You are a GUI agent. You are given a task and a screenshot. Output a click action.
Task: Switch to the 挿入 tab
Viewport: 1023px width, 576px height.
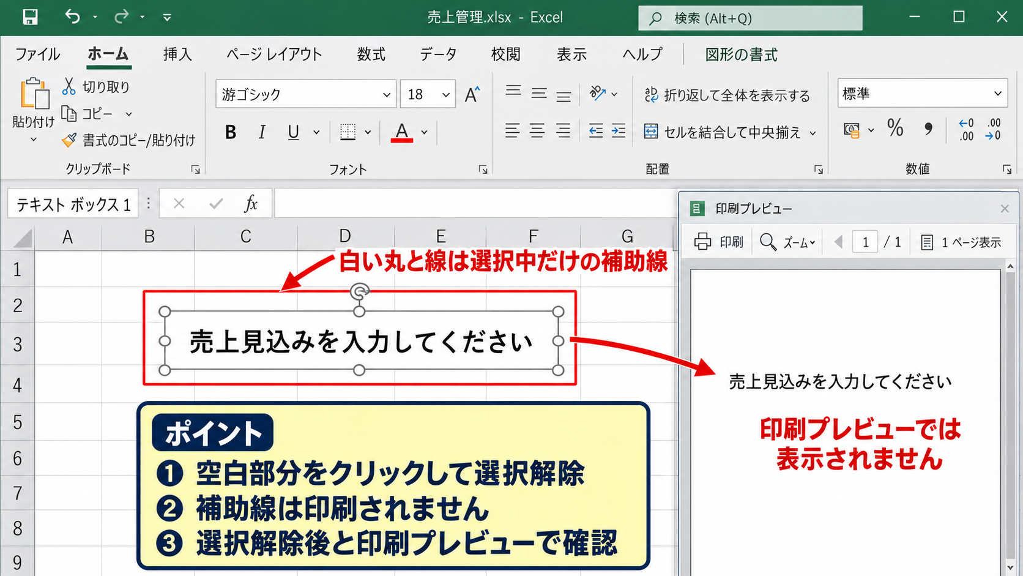(177, 54)
